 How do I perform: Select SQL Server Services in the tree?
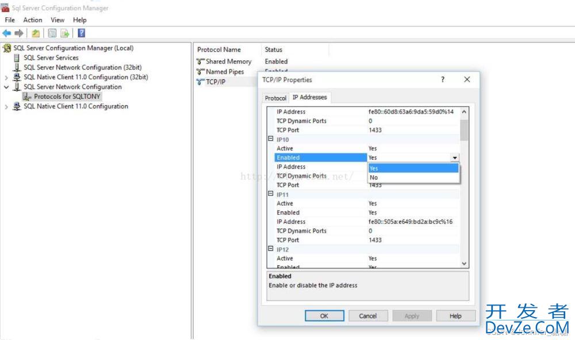coord(51,58)
